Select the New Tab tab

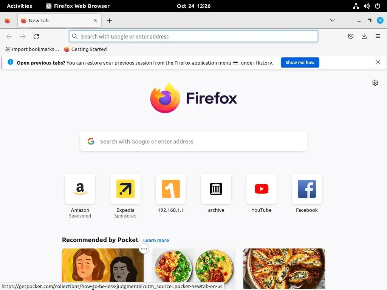coord(59,20)
